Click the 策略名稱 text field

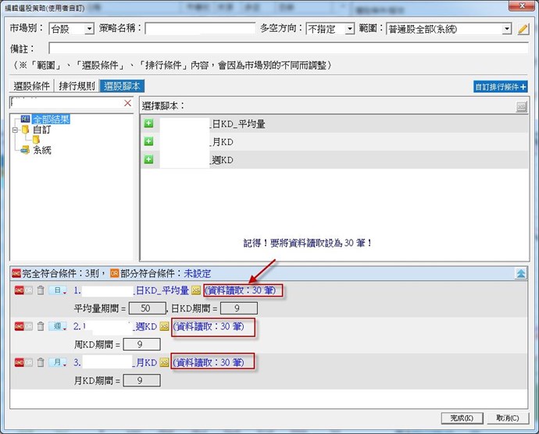(200, 29)
